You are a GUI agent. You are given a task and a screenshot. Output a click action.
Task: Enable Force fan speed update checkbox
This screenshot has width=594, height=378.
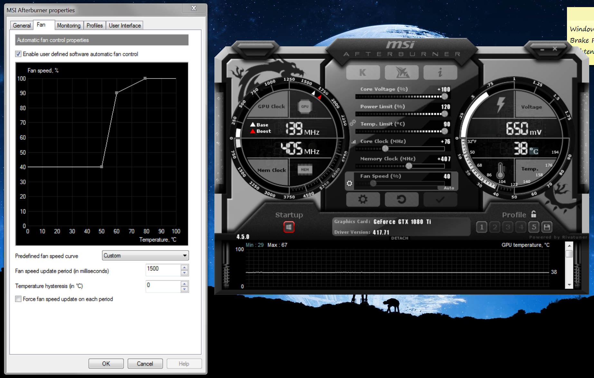pyautogui.click(x=18, y=299)
